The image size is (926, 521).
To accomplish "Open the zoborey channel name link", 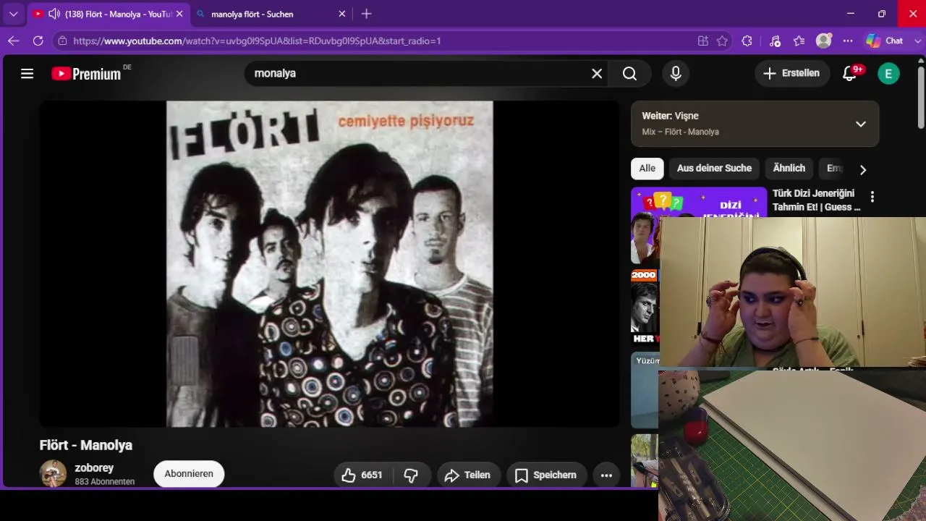I will (94, 467).
